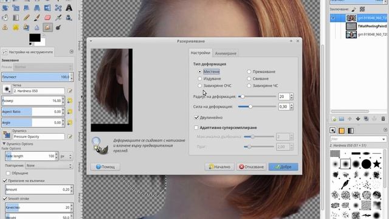Screen dimensions: 389x219
Task: Duplicate the selected layer
Action: 366,119
